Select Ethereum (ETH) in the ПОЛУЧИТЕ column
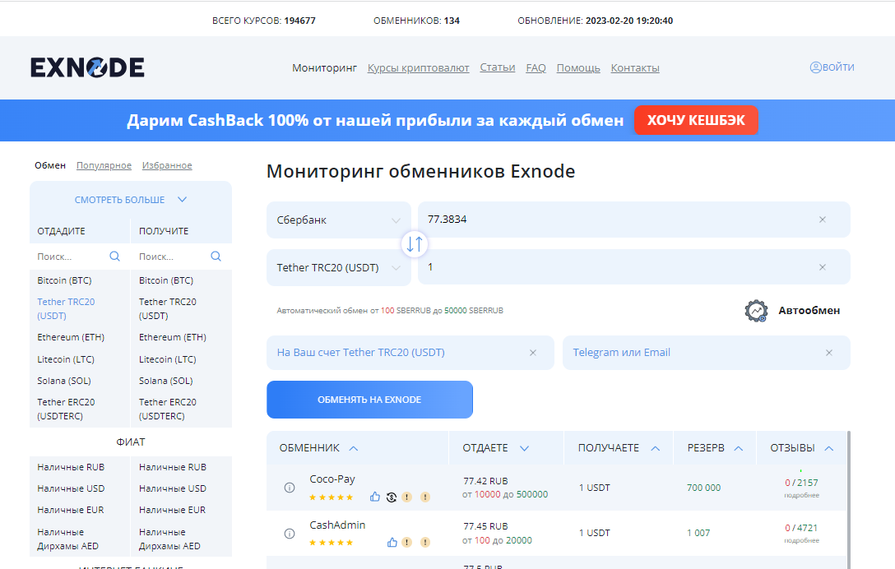Image resolution: width=895 pixels, height=569 pixels. pos(173,337)
